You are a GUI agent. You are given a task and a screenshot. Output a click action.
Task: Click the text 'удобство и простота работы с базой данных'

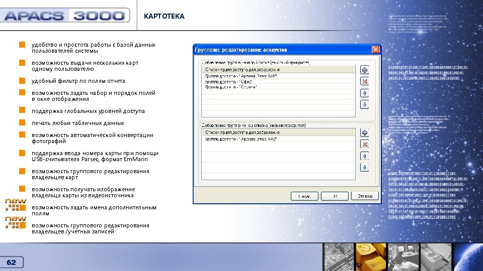[x=94, y=45]
